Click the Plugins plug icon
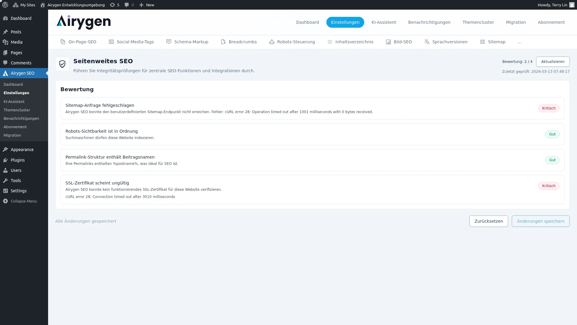 click(x=5, y=160)
